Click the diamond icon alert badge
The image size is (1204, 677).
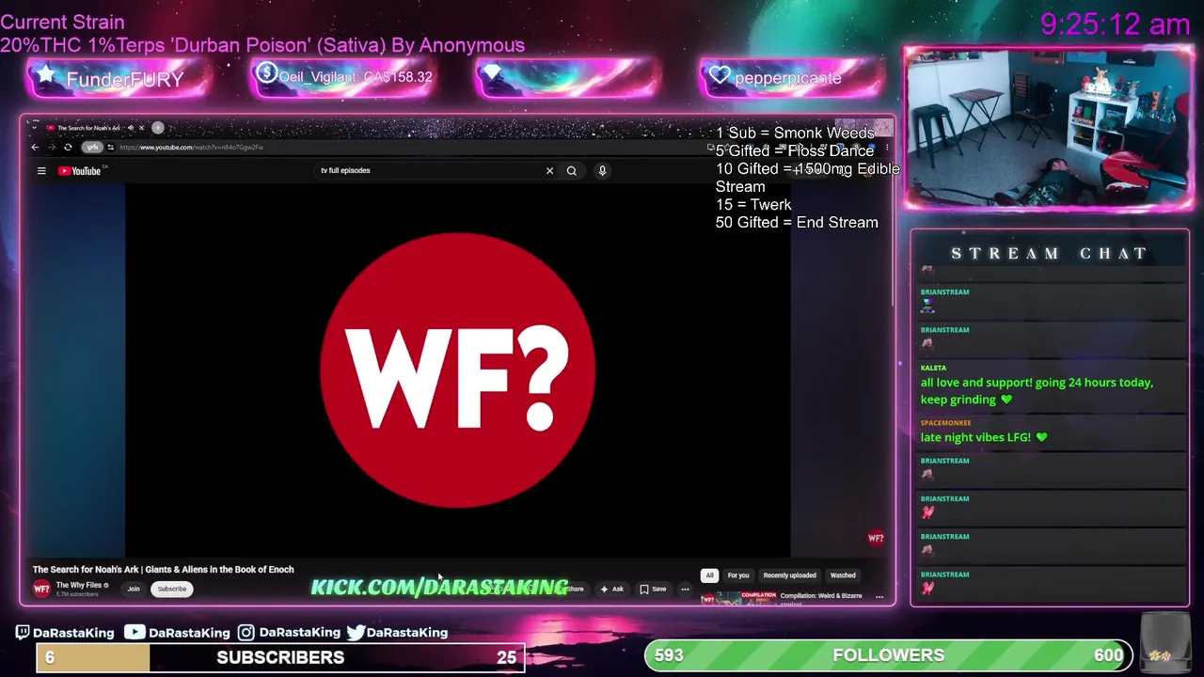click(x=567, y=77)
